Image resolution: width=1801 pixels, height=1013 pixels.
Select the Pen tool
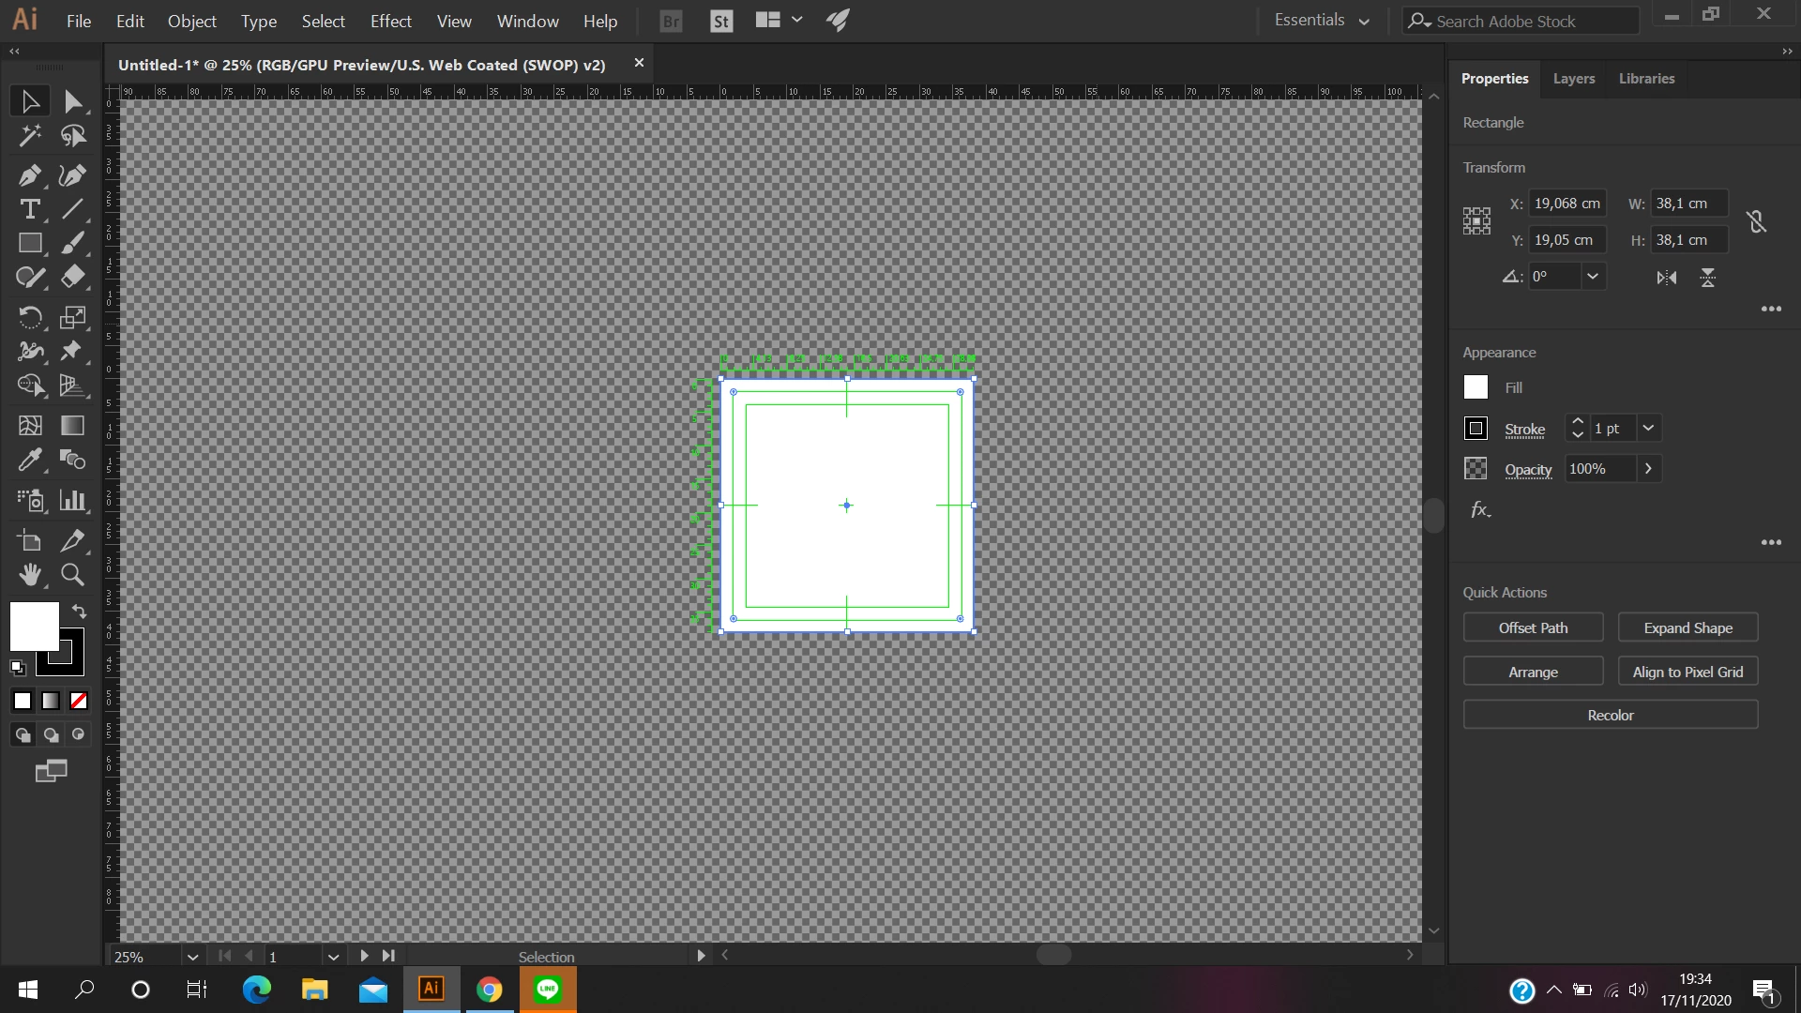pos(29,175)
